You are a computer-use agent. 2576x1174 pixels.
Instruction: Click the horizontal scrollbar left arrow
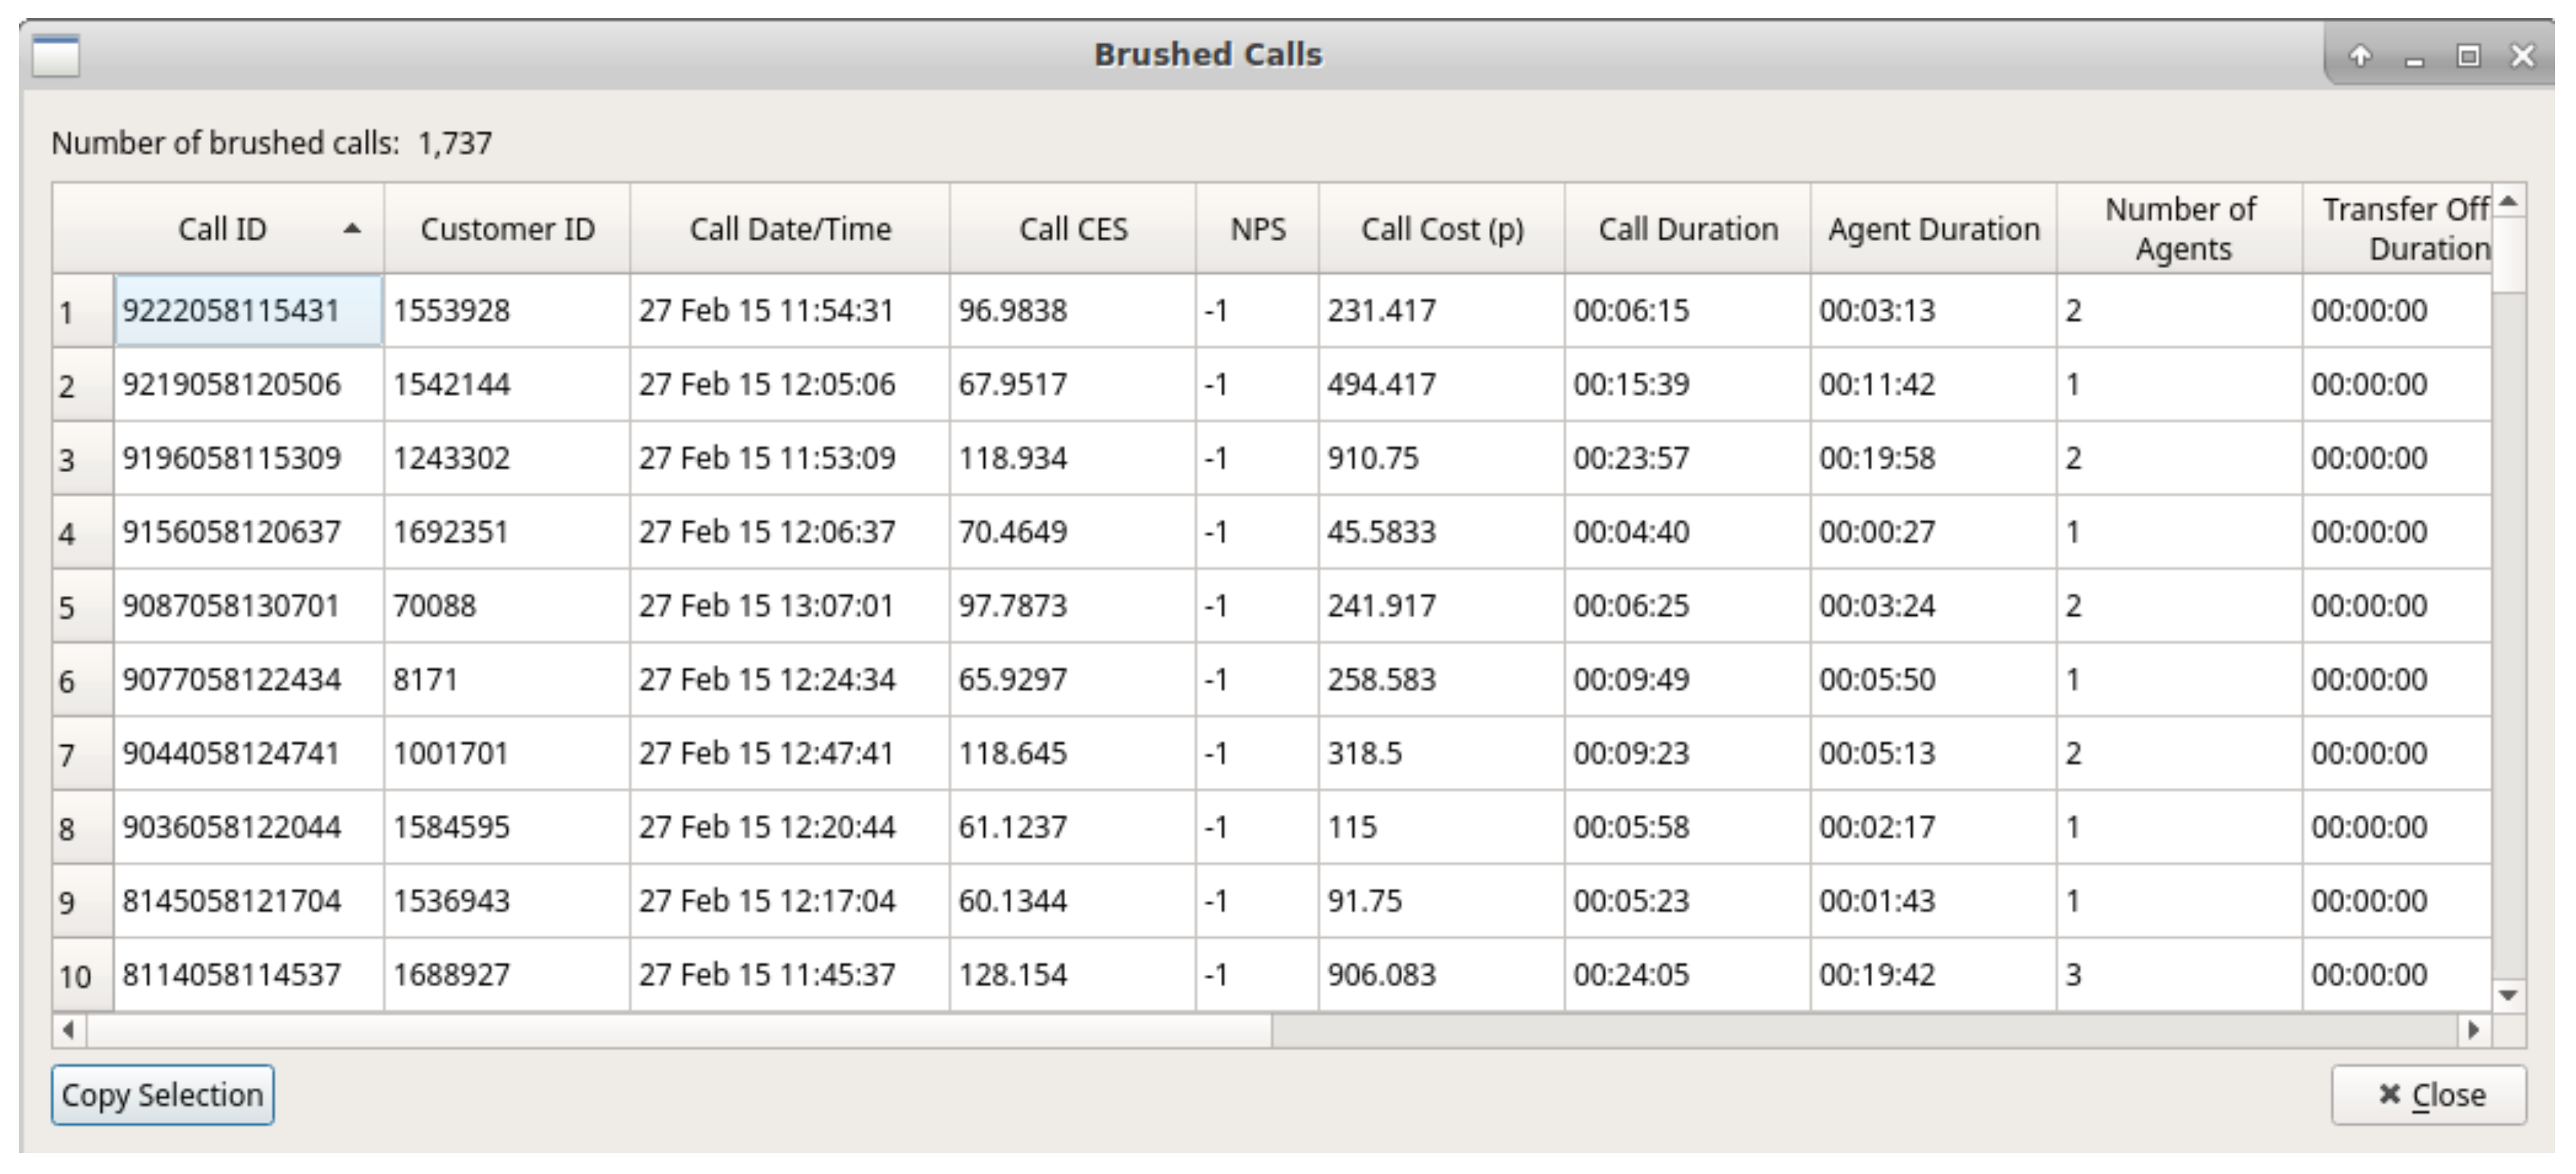click(68, 1030)
